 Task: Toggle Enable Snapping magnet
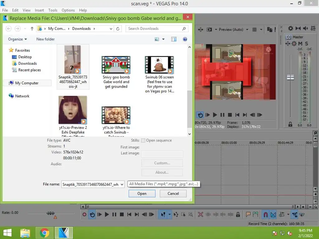click(266, 215)
